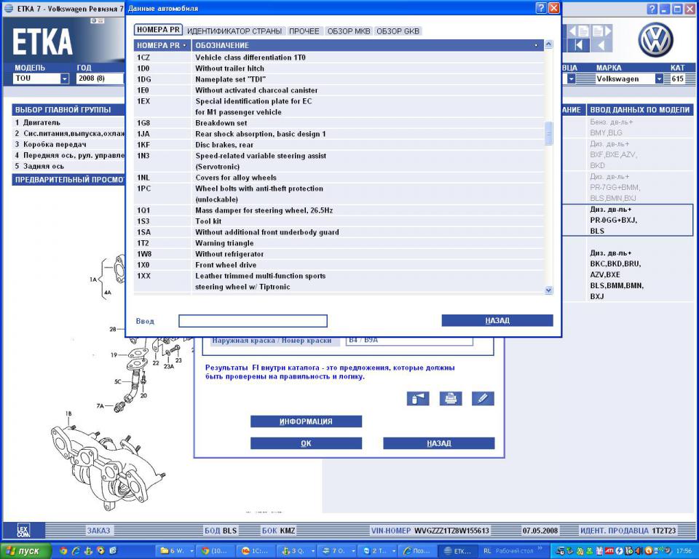Click the БОК KMZ gearbox code in status bar
Viewport: 699px width, 559px height.
pyautogui.click(x=278, y=531)
